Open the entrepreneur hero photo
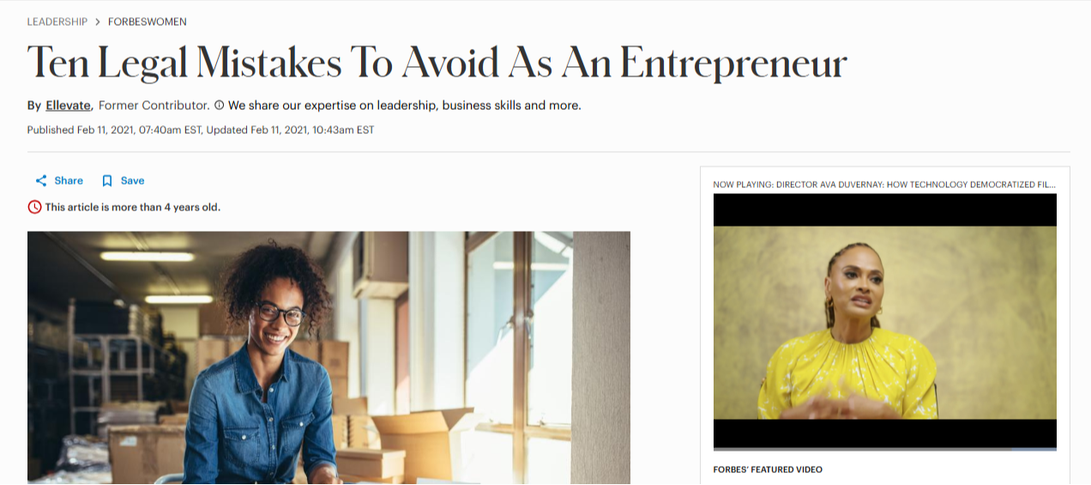 329,357
